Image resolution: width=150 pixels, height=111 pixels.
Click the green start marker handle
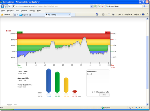[20, 33]
